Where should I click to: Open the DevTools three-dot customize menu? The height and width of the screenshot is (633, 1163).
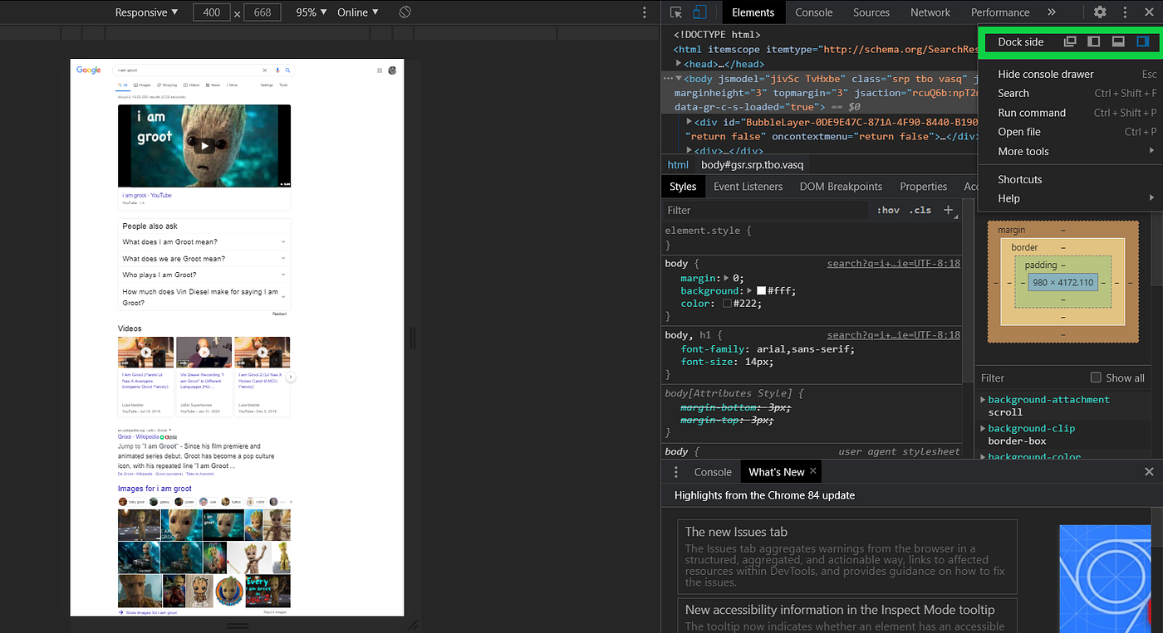pos(1126,12)
